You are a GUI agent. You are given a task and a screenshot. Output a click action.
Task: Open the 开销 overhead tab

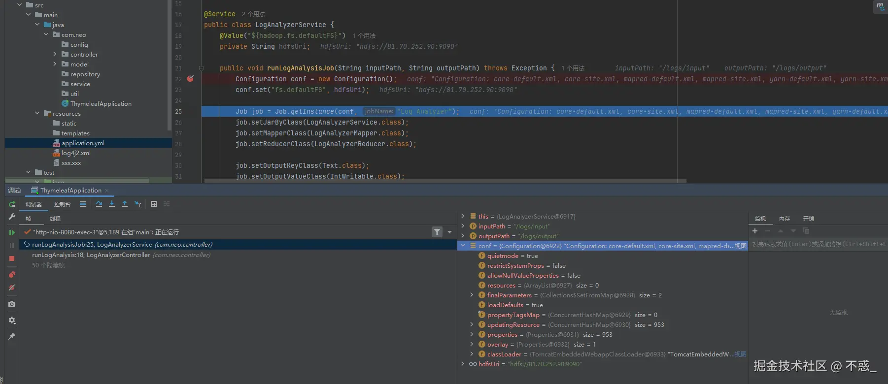(x=809, y=219)
